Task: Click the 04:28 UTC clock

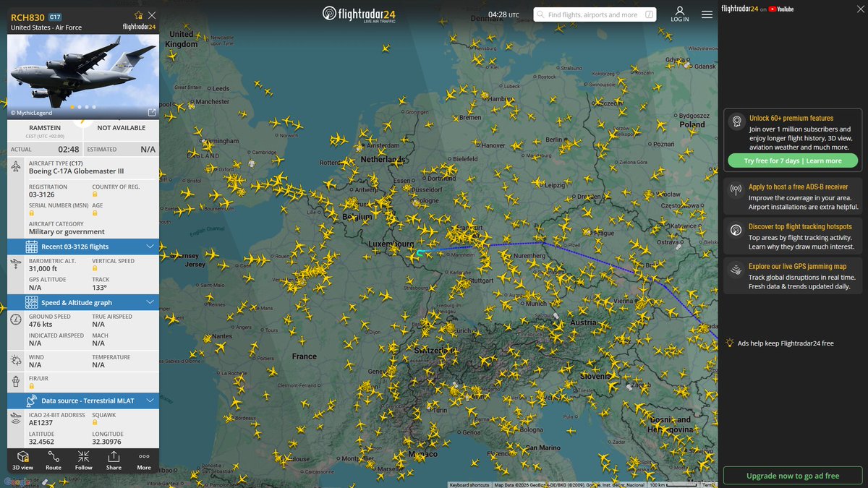Action: [x=503, y=14]
